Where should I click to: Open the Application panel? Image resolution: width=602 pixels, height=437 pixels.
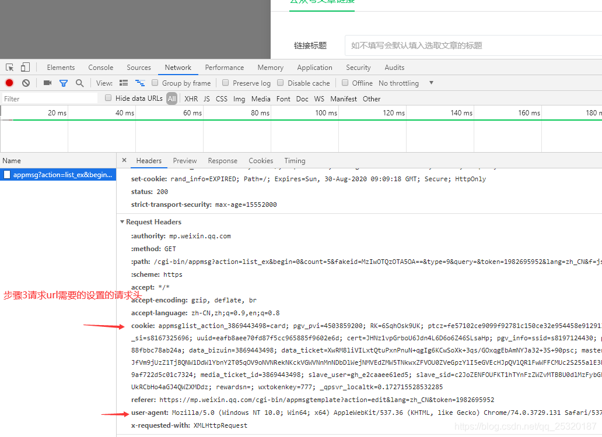[x=314, y=68]
